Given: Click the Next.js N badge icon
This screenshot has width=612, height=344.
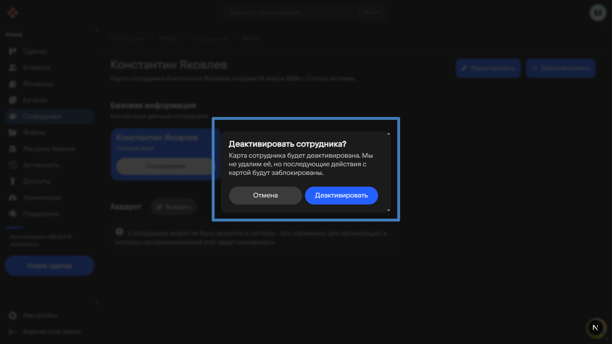Looking at the screenshot, I should [x=595, y=327].
